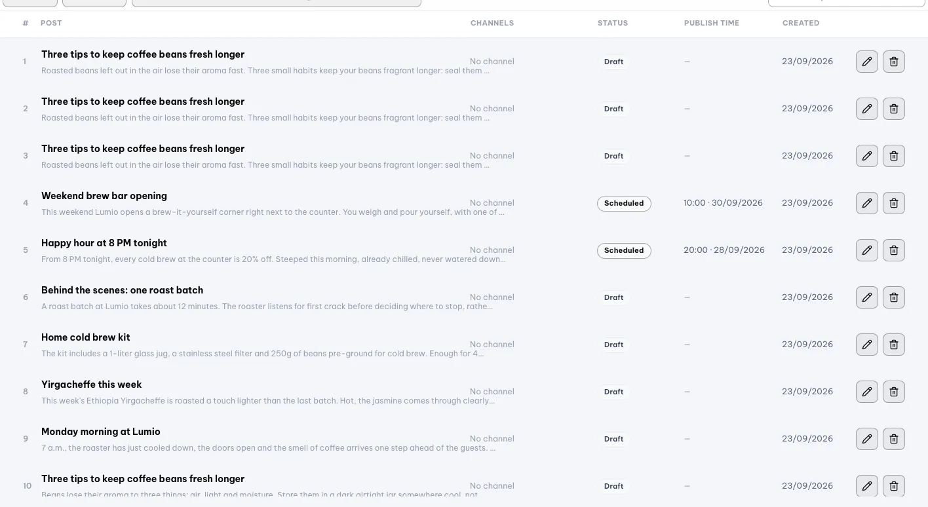Click the CREATED column header
The image size is (928, 507).
[x=801, y=23]
